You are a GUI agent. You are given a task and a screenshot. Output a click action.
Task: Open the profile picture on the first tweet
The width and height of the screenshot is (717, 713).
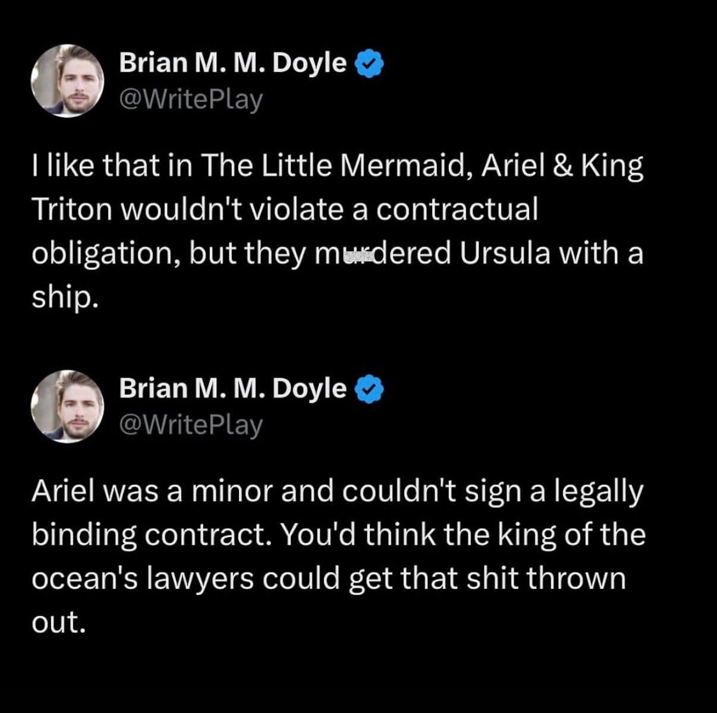pos(67,81)
